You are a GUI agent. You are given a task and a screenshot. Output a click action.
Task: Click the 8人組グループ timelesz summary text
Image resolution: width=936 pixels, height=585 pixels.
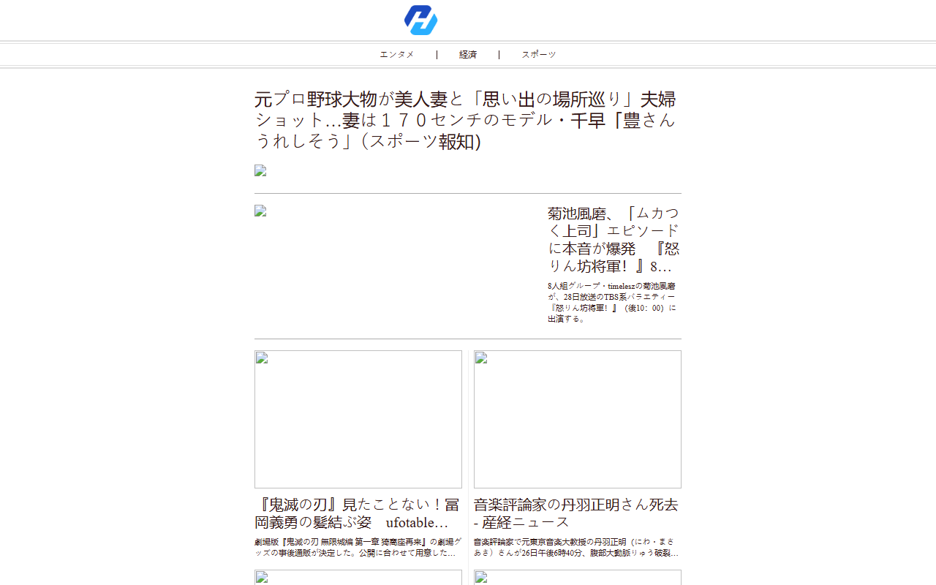tap(613, 302)
